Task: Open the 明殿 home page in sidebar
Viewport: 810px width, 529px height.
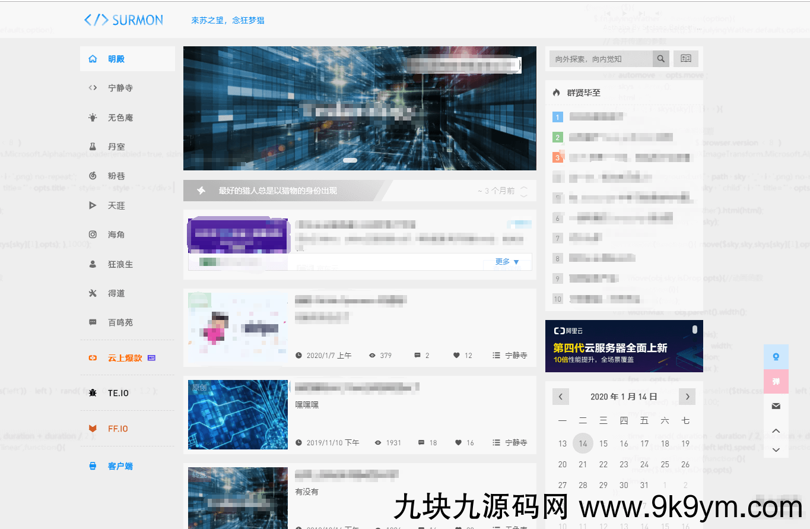Action: point(128,59)
